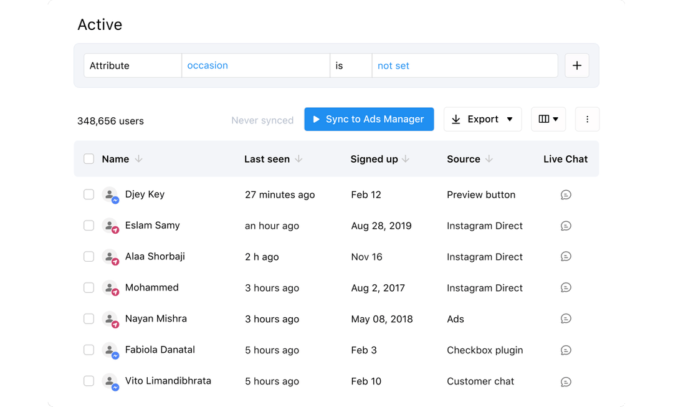Open live chat with Djey Key
This screenshot has height=407, width=673.
tap(566, 194)
